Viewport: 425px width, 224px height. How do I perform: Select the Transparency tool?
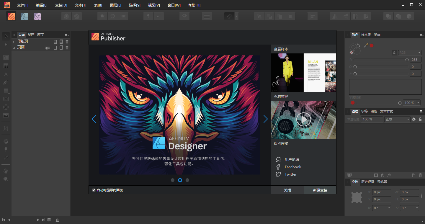pos(6,150)
